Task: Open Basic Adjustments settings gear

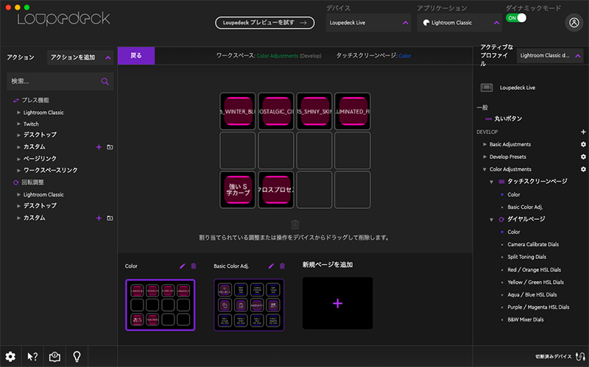Action: point(583,144)
